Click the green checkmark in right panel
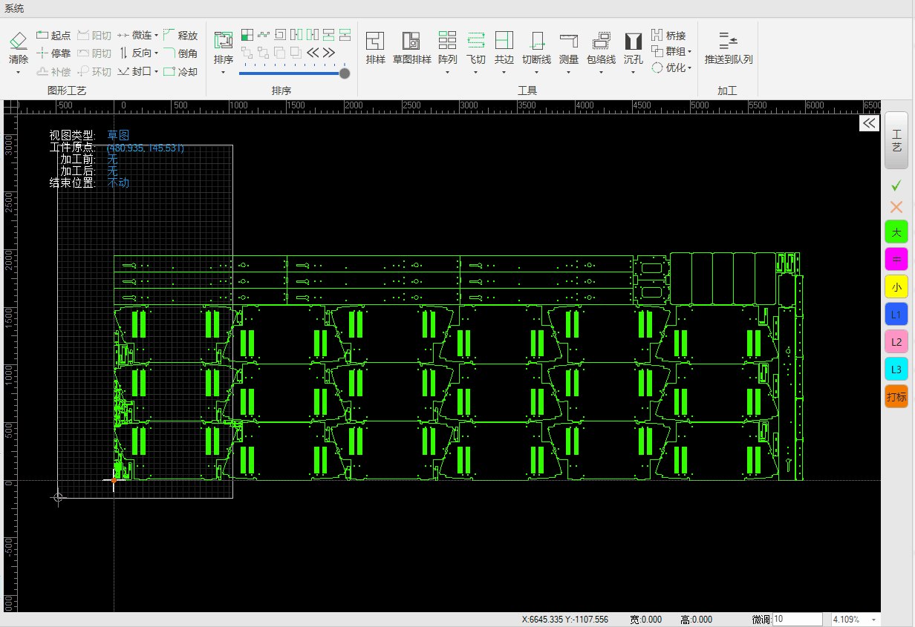Image resolution: width=915 pixels, height=627 pixels. 896,184
